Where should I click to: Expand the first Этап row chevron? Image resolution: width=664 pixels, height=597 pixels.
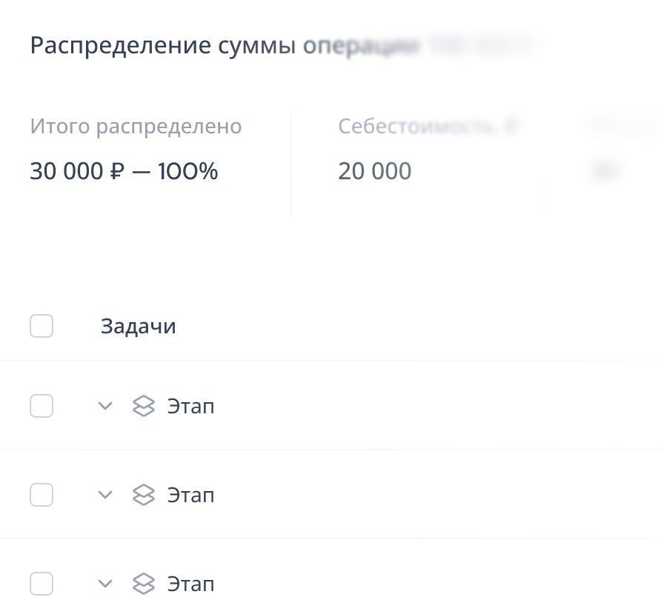105,406
